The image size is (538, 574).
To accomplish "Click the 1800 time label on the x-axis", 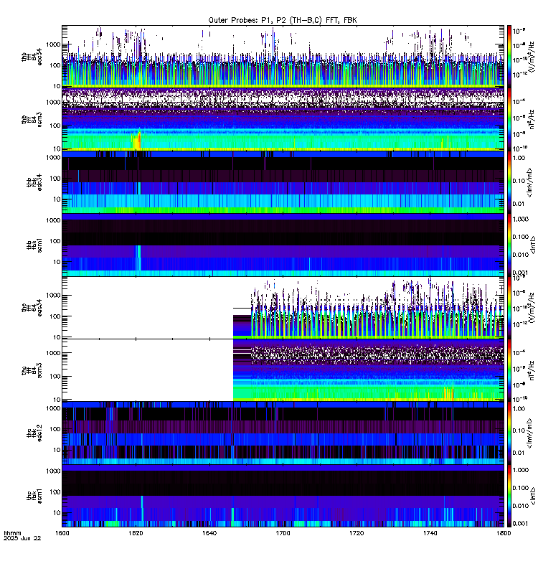I will pos(504,533).
